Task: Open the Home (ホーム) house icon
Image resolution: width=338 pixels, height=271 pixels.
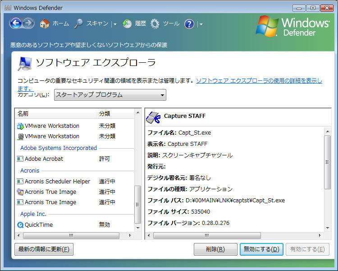Action: click(45, 23)
